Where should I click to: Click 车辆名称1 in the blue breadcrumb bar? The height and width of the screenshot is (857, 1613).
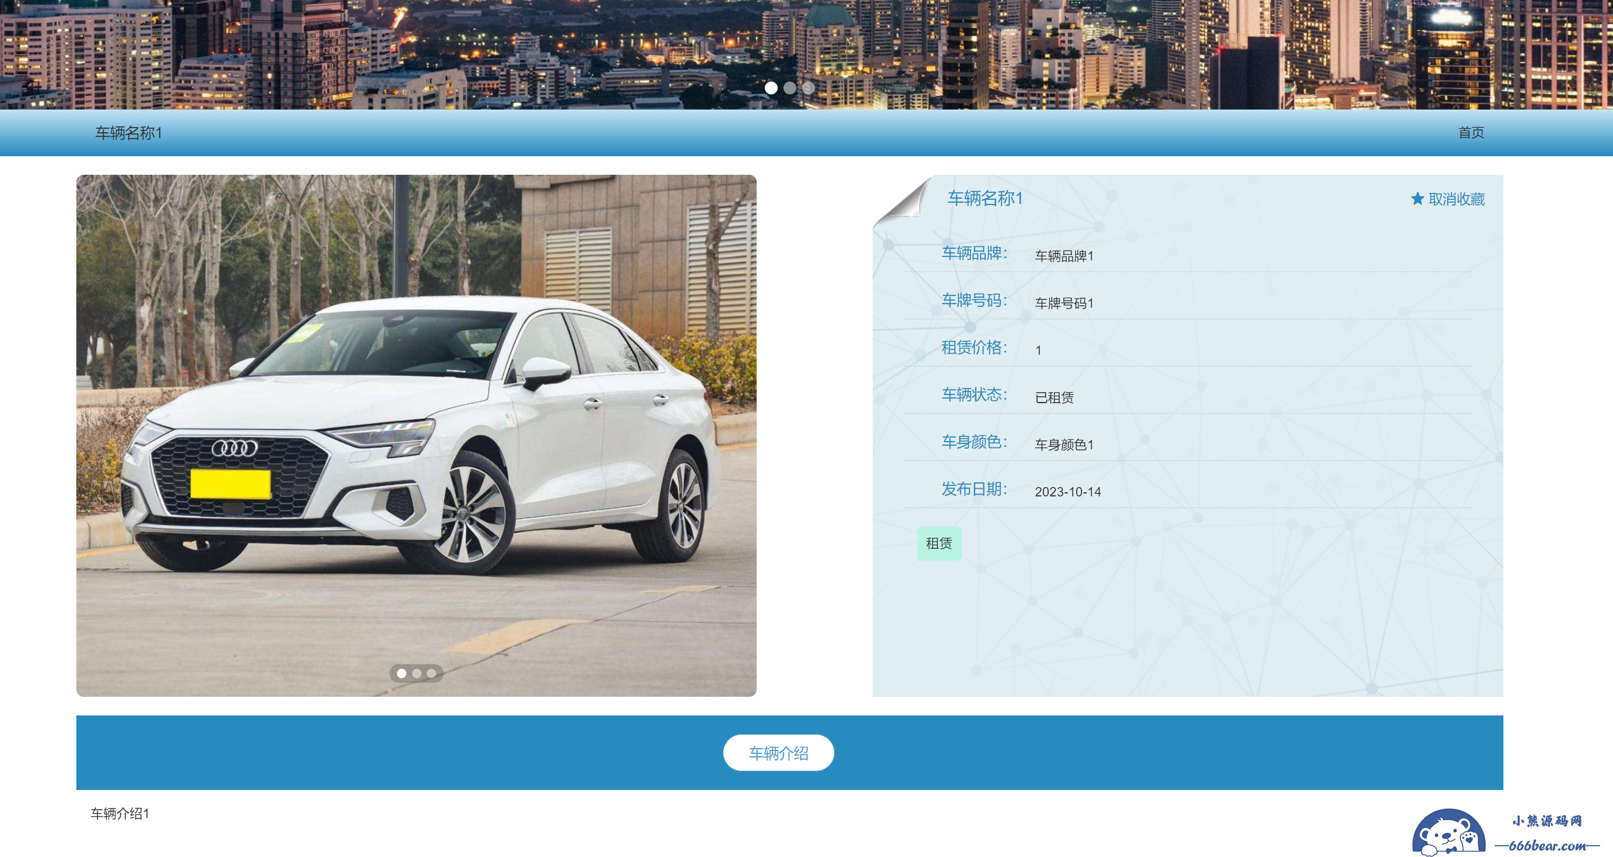pyautogui.click(x=128, y=133)
